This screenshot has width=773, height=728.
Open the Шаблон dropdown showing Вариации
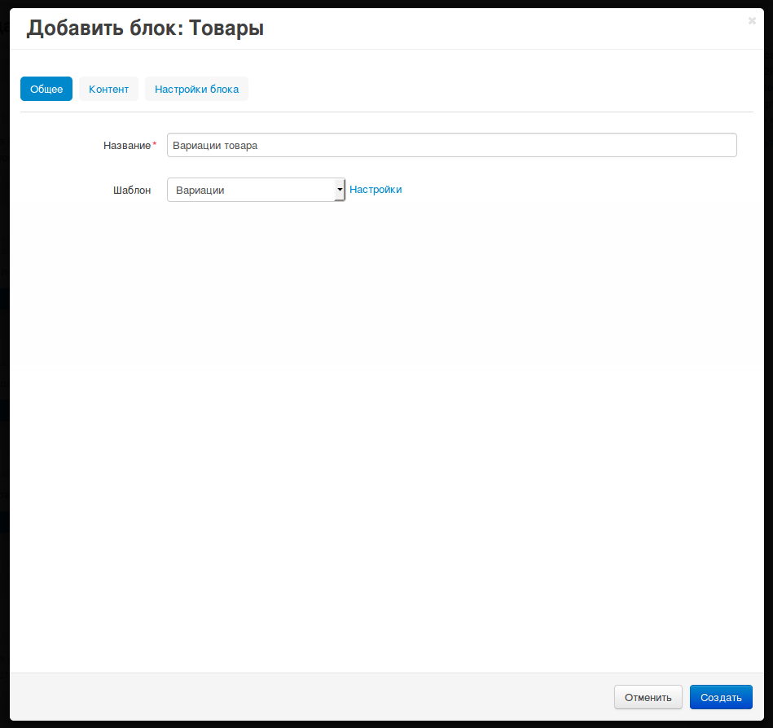(251, 190)
